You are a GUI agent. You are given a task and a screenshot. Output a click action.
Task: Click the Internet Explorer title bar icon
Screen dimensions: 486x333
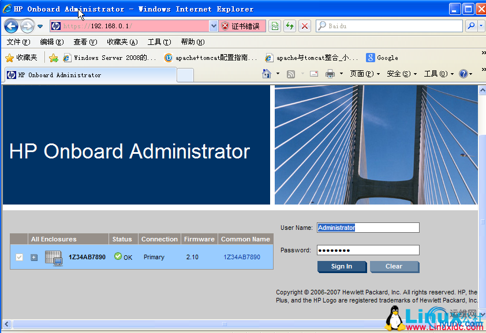pos(7,9)
